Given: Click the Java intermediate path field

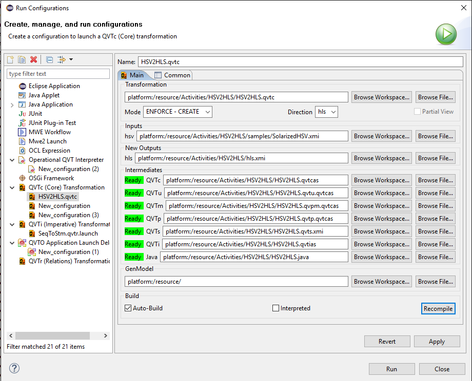Looking at the screenshot, I should click(254, 257).
